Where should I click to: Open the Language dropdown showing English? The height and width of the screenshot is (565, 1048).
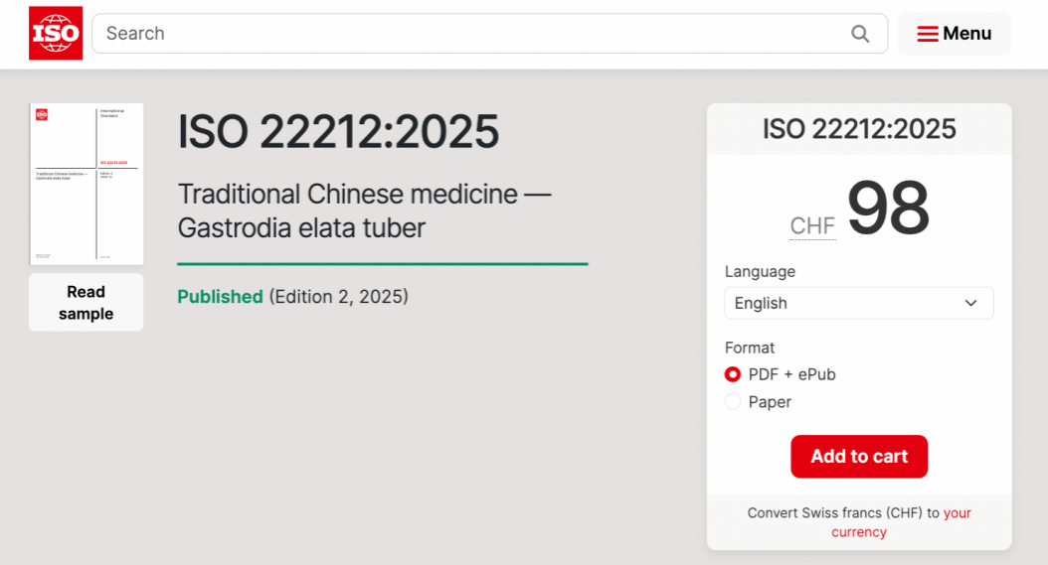(x=858, y=303)
